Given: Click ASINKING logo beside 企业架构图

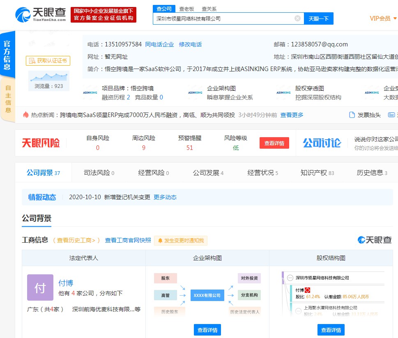Looking at the screenshot, I should tap(195, 93).
